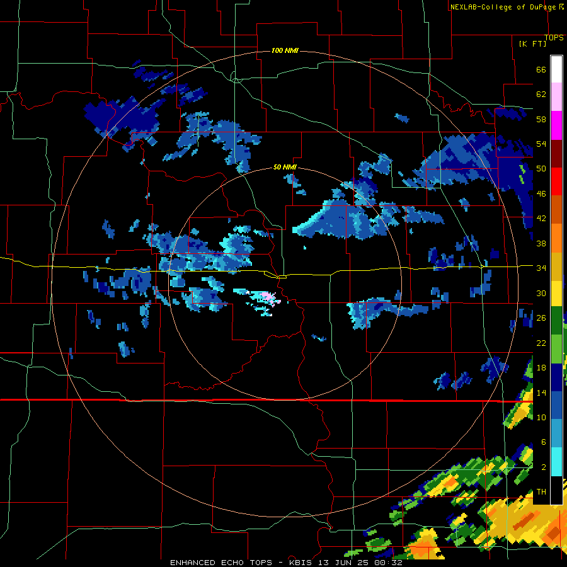Image resolution: width=567 pixels, height=567 pixels.
Task: Click the legend value 58
Action: tap(541, 119)
